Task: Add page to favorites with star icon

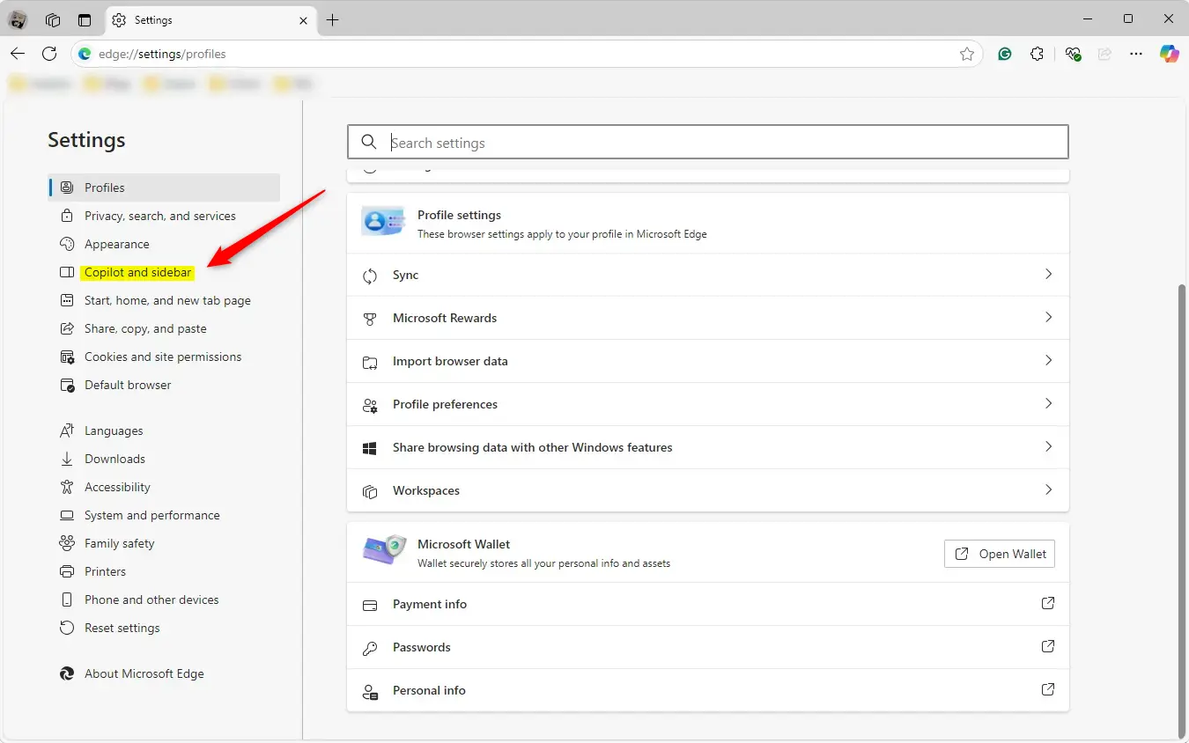Action: click(967, 54)
